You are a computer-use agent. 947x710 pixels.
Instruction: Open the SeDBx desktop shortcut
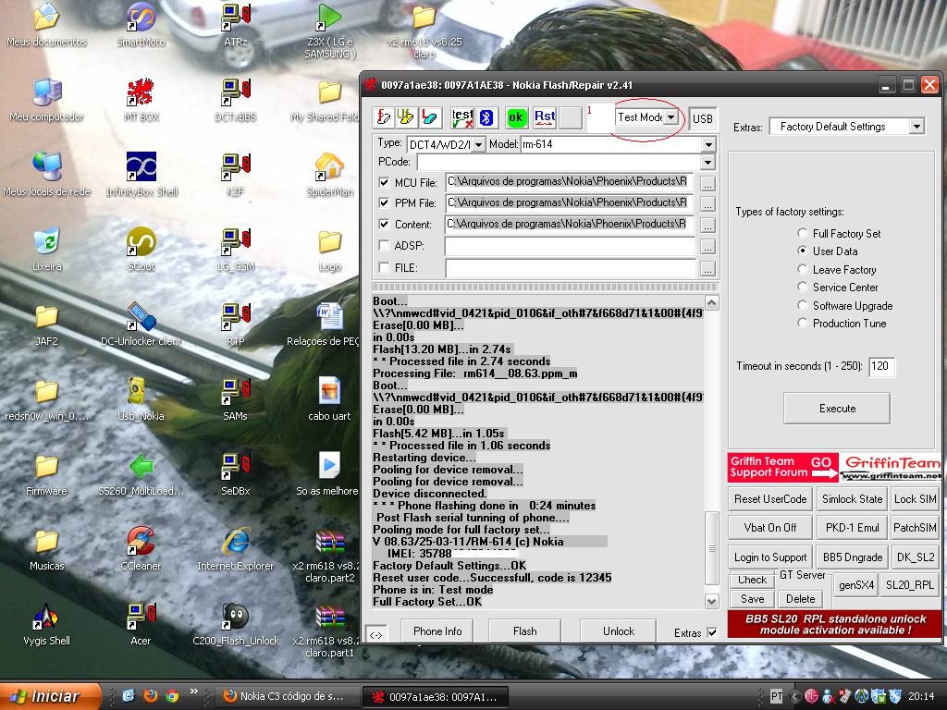236,474
